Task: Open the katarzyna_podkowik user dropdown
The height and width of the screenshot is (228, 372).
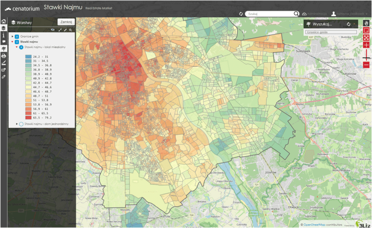Action: (349, 14)
